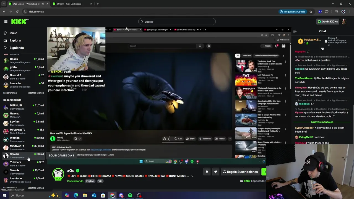Viewport: 354px width, 199px height.
Task: Open Spreen recommended channel
Action: click(23, 156)
